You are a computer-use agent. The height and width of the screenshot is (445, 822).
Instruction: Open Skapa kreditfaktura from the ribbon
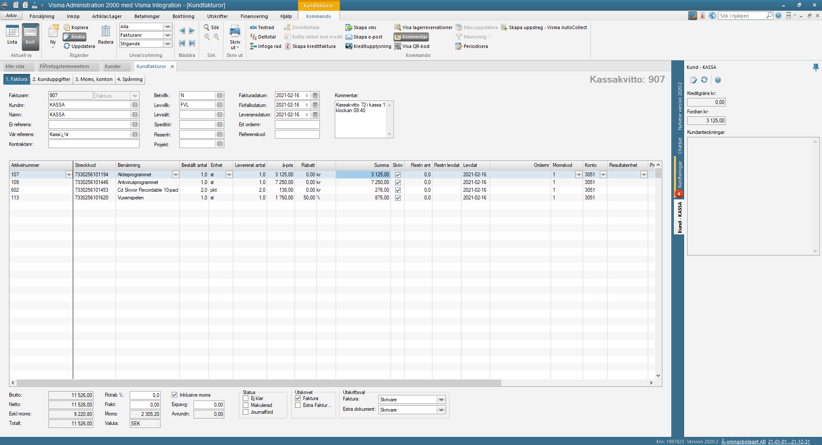313,46
